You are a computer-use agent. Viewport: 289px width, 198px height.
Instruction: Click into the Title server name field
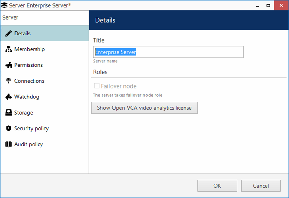168,52
